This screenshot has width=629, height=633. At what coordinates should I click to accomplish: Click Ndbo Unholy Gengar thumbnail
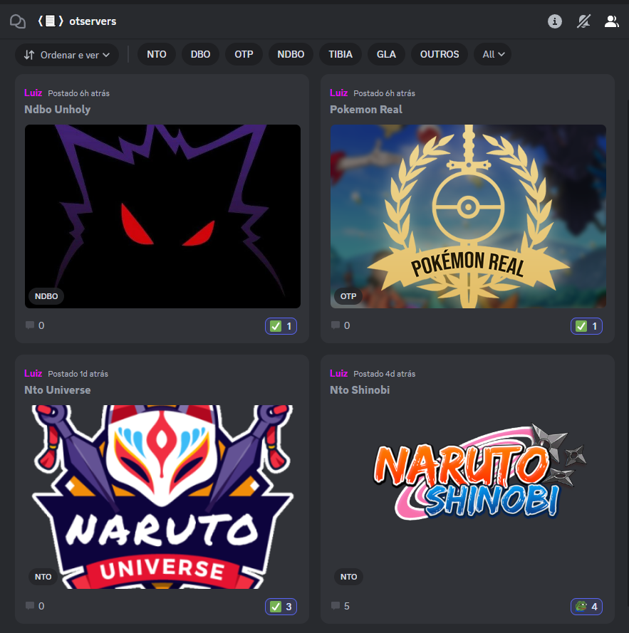pos(162,216)
